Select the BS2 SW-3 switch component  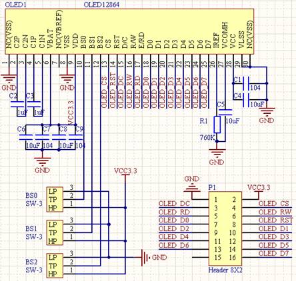tap(55, 266)
